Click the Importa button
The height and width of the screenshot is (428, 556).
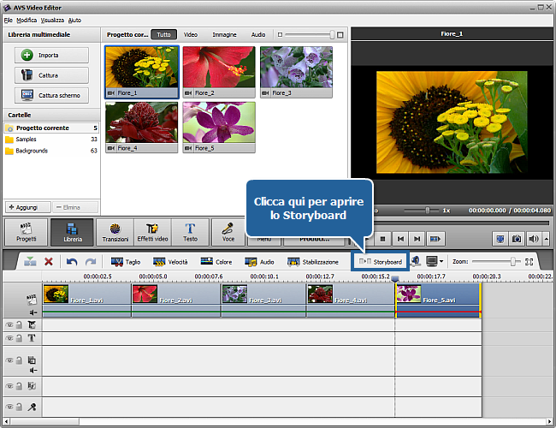50,55
